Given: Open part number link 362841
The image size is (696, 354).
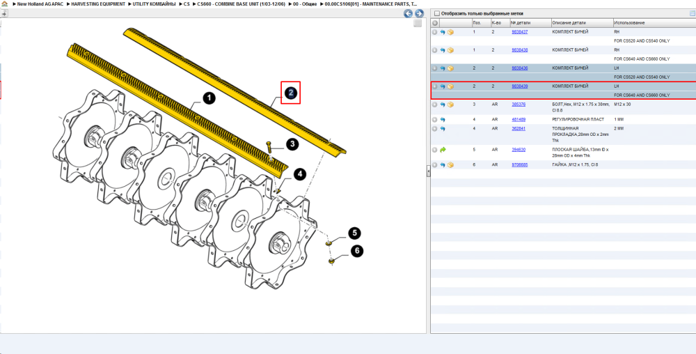Looking at the screenshot, I should click(519, 128).
